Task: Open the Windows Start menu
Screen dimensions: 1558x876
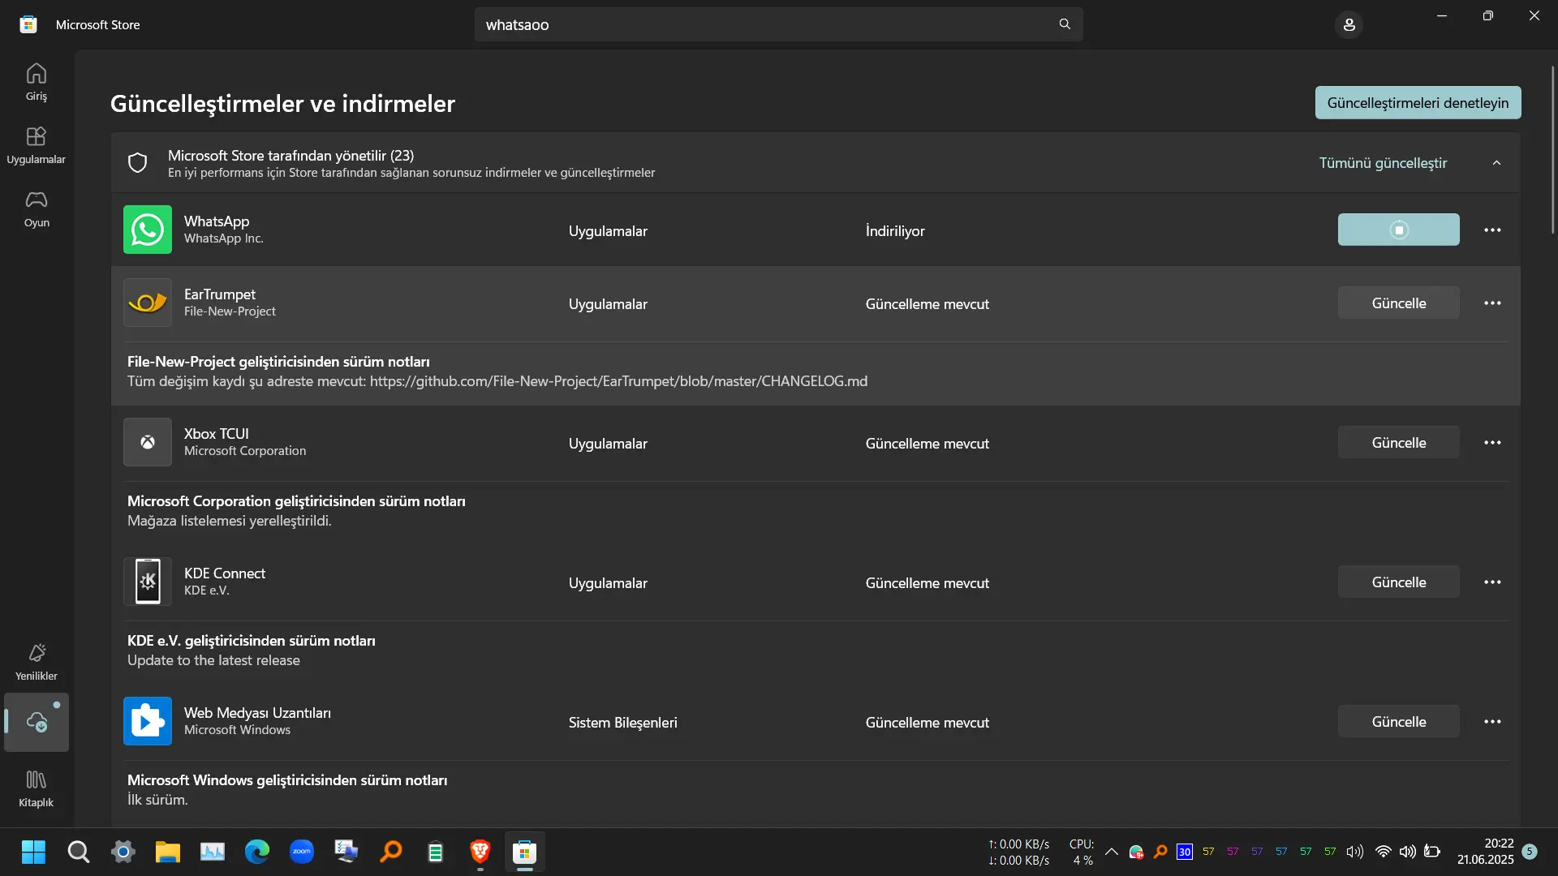Action: click(33, 852)
